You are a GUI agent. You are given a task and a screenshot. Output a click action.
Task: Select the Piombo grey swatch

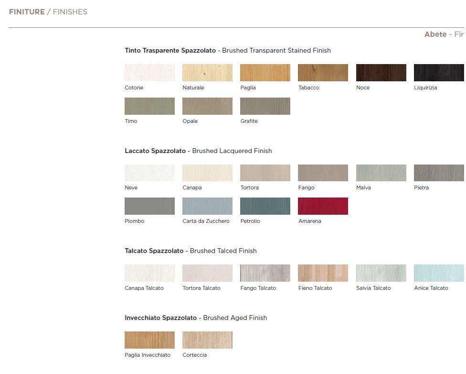[149, 206]
